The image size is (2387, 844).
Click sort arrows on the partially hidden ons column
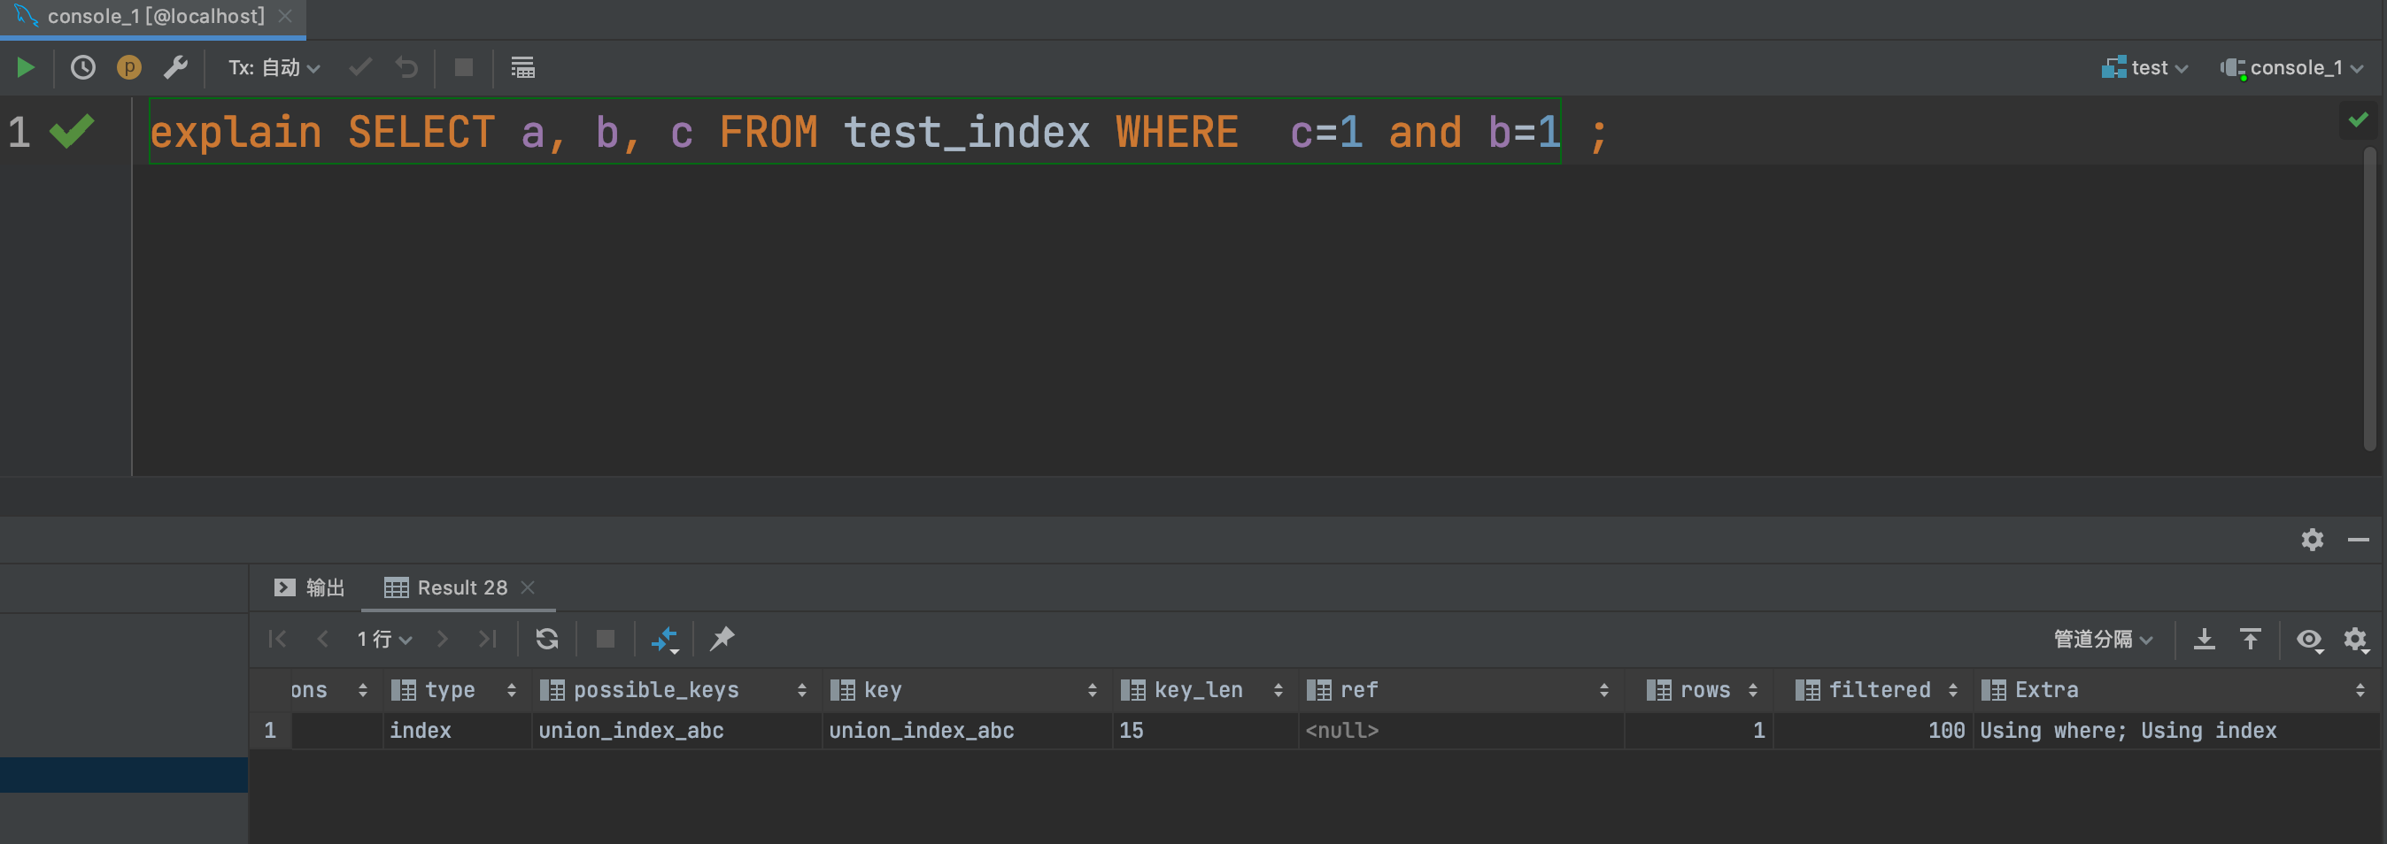click(362, 690)
